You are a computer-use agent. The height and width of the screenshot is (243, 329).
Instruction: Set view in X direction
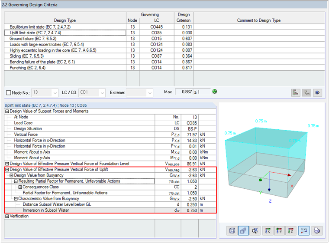click(268, 231)
